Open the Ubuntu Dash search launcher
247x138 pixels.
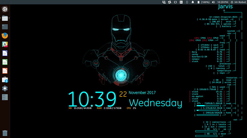point(5,9)
